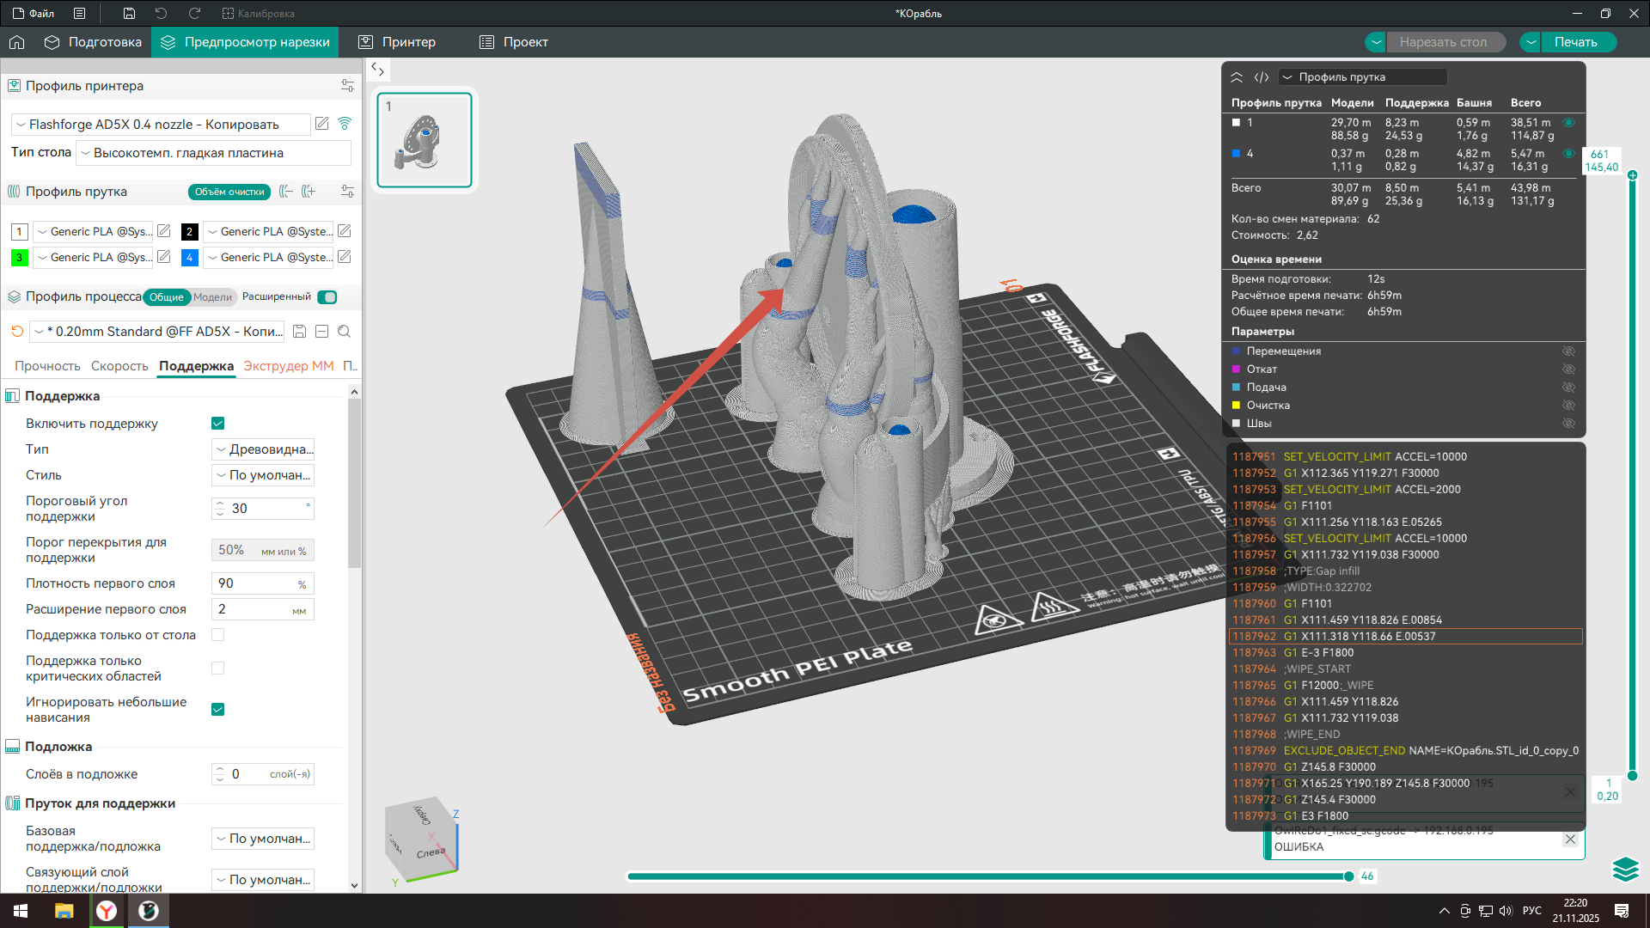The image size is (1650, 928).
Task: Open the 'Скорость' settings tab
Action: [119, 366]
